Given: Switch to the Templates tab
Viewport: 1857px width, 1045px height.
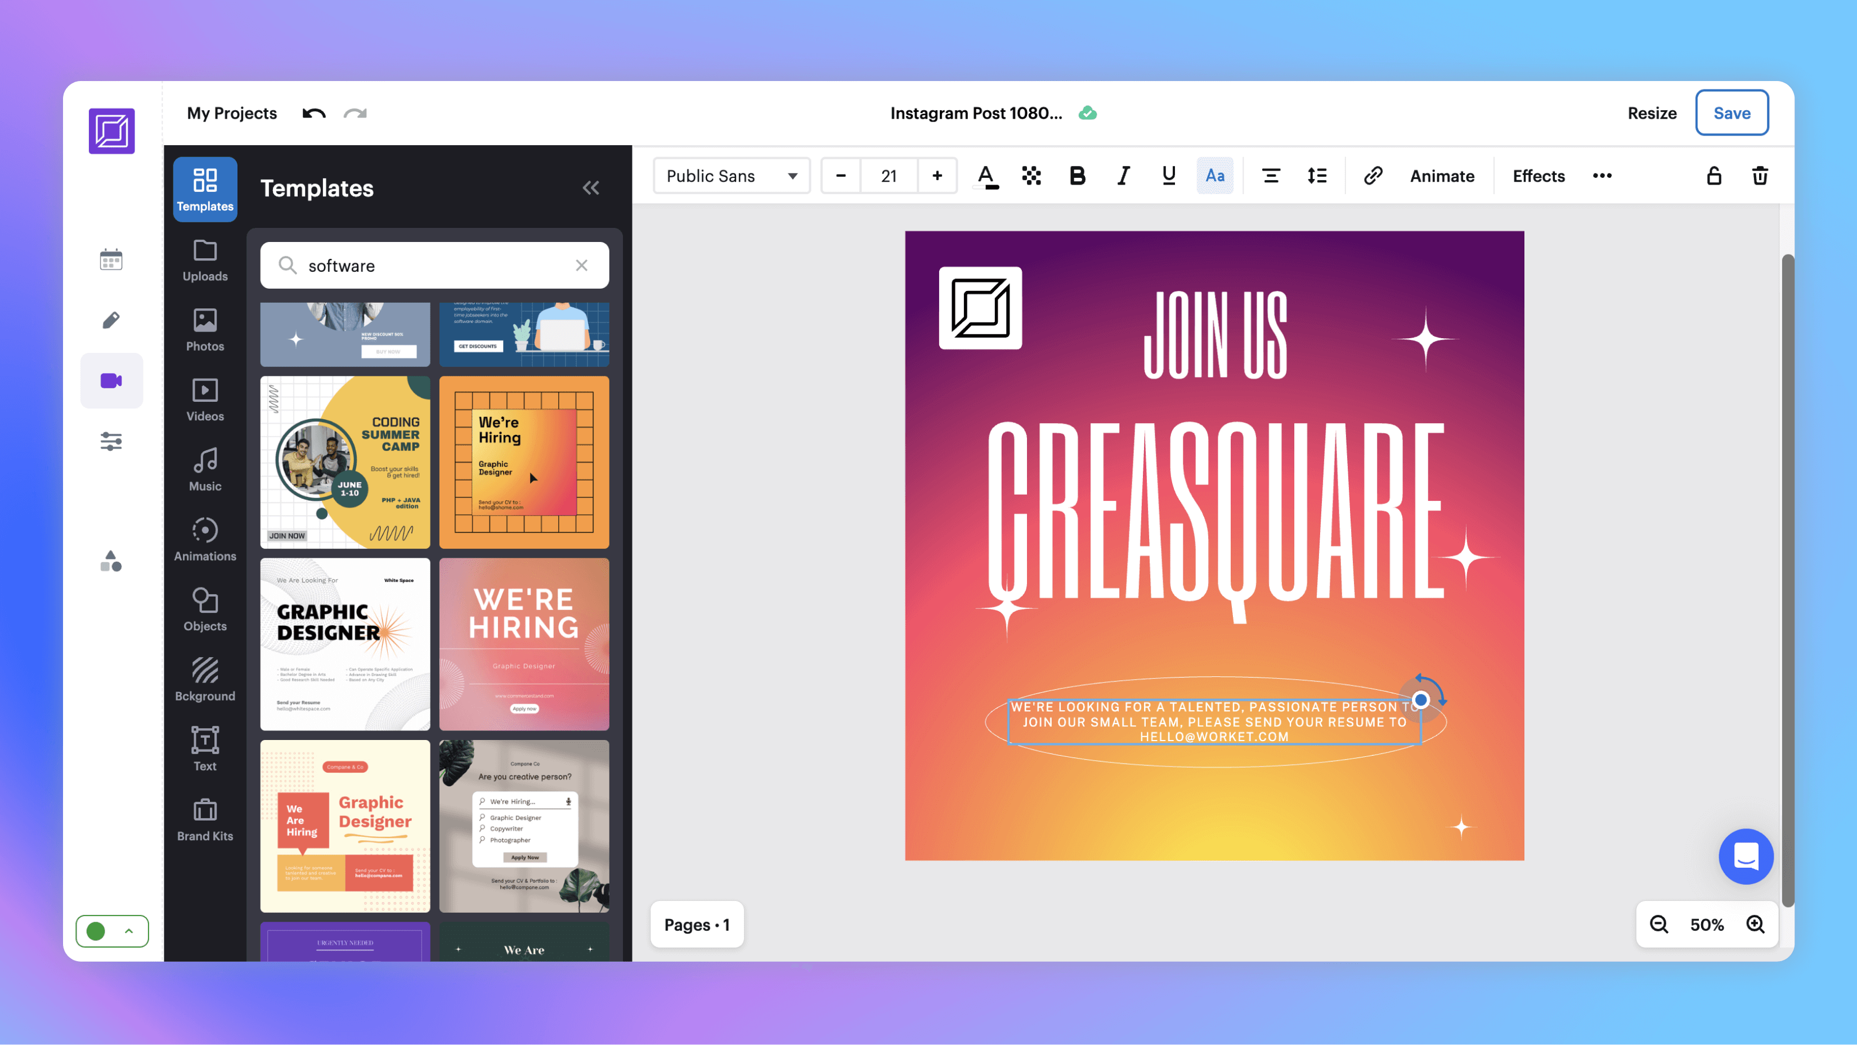Looking at the screenshot, I should click(x=205, y=189).
